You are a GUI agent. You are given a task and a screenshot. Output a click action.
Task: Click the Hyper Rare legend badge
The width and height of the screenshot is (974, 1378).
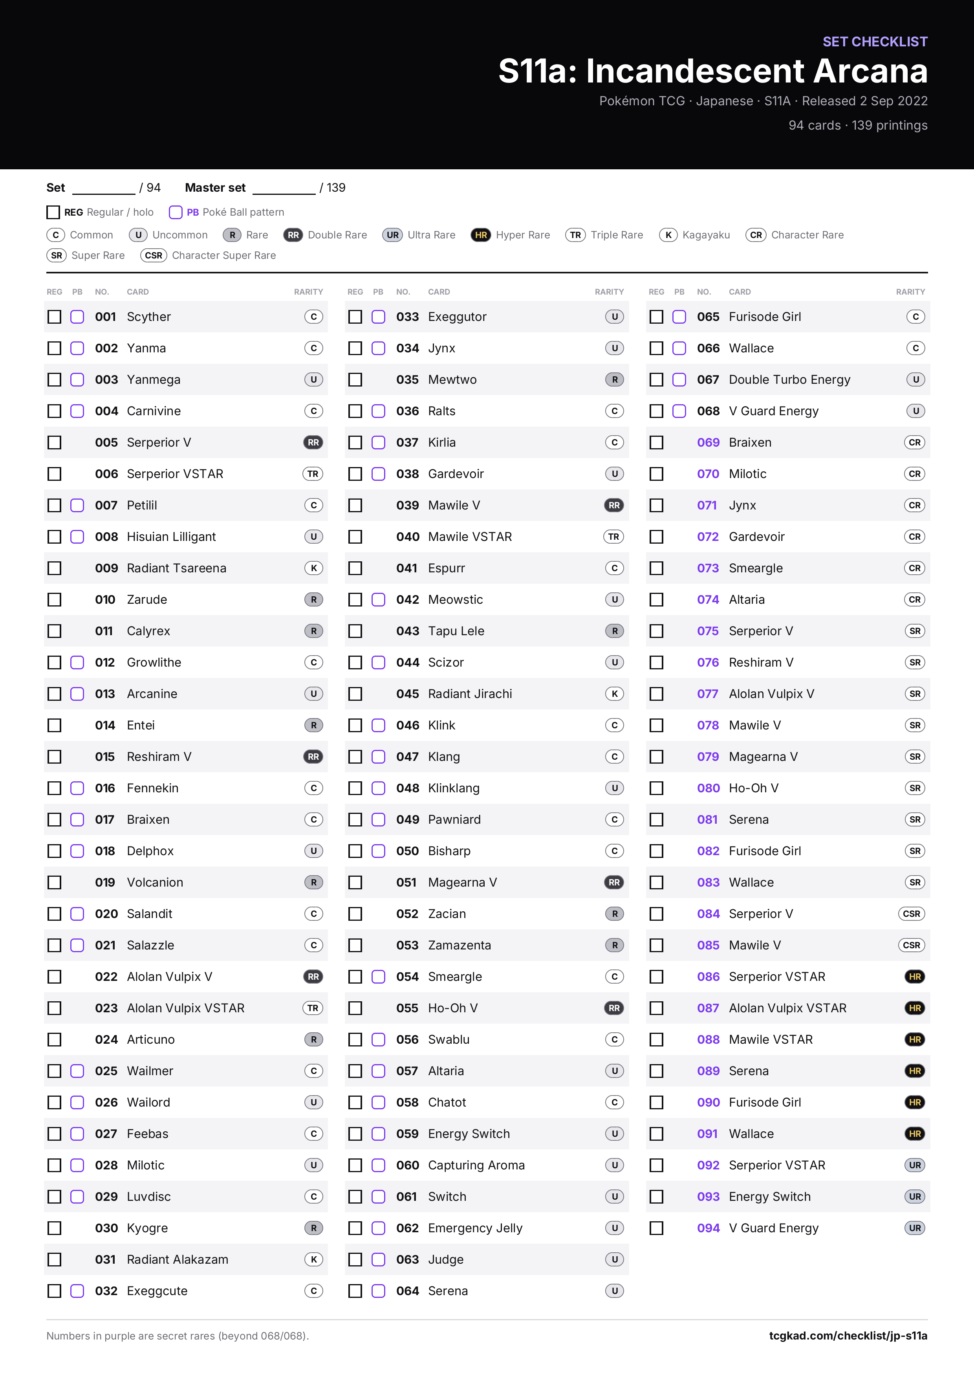coord(481,235)
